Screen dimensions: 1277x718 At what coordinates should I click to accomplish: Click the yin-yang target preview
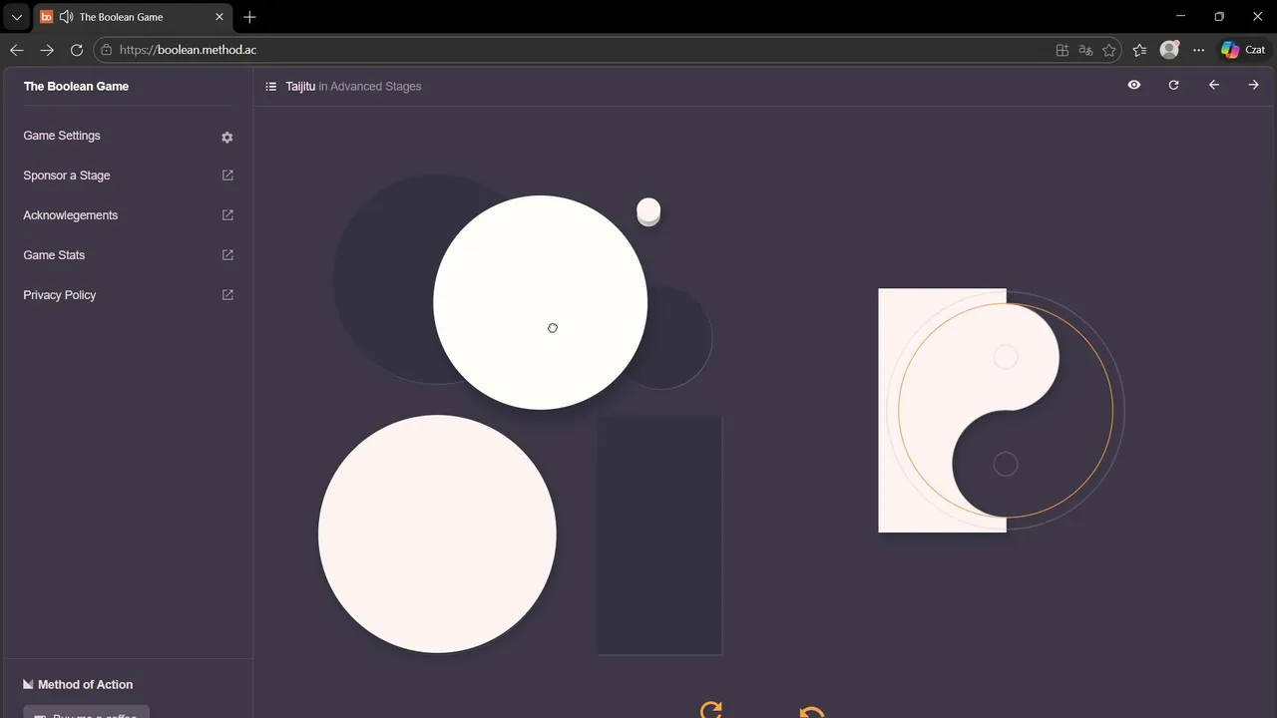pos(1002,410)
